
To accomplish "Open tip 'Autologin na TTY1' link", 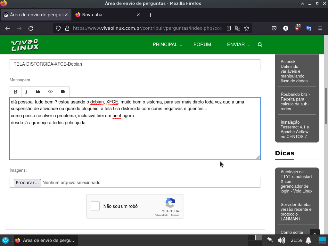I will pos(296,181).
